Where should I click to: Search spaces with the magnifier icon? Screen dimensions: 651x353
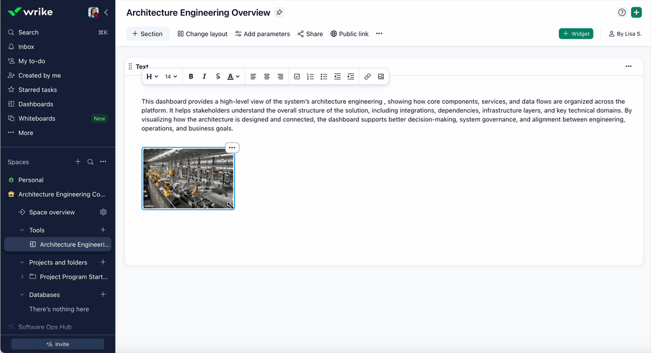(90, 162)
